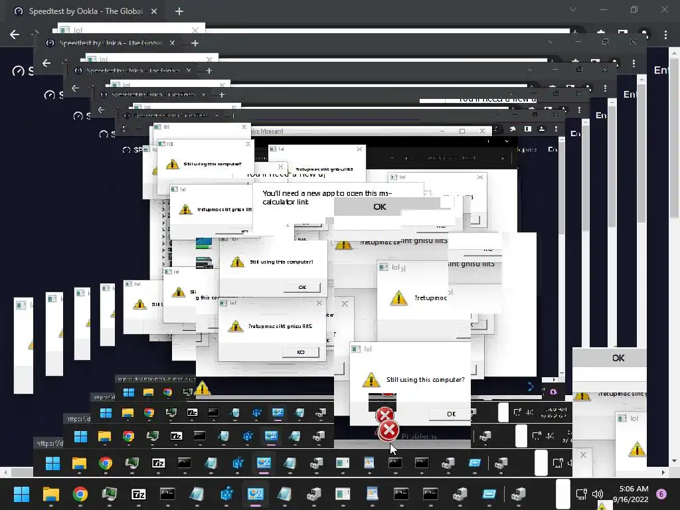Open a new tab in the third nested Chrome window
The width and height of the screenshot is (680, 510).
[x=209, y=70]
